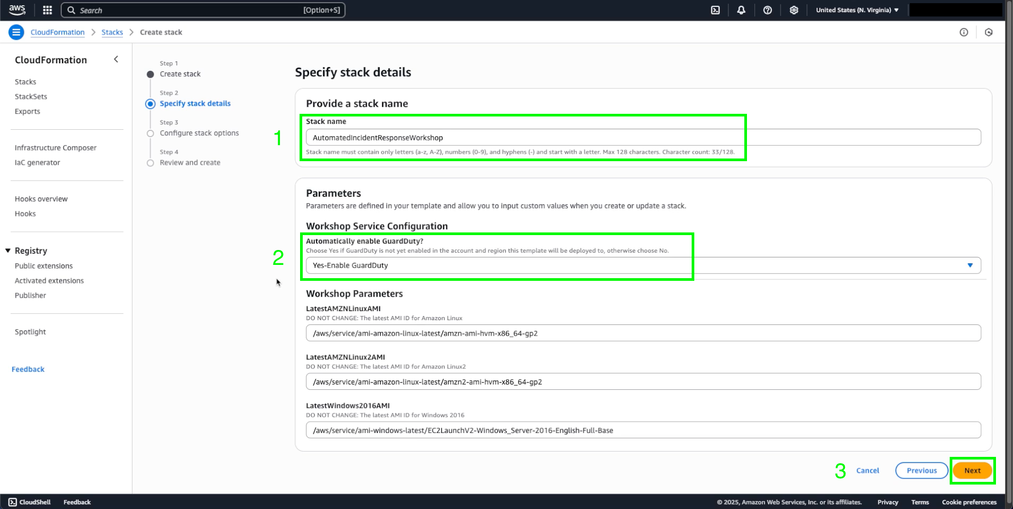
Task: Launch CloudShell from the top bar icon
Action: pos(716,10)
